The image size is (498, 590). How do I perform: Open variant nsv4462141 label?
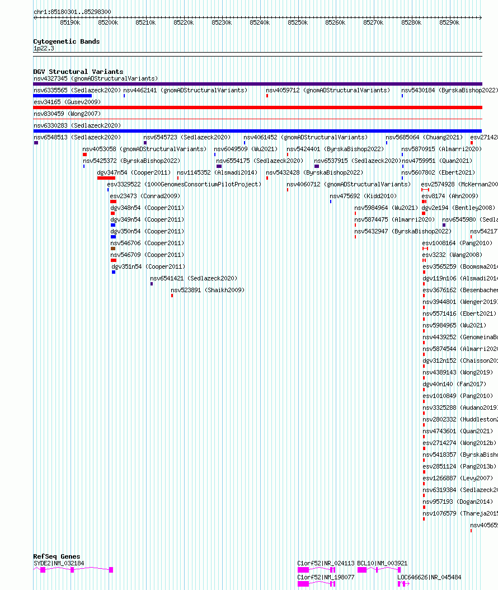click(185, 90)
